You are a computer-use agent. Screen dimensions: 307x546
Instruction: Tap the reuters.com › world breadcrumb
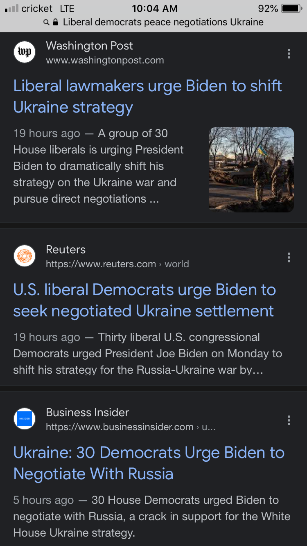(x=117, y=264)
